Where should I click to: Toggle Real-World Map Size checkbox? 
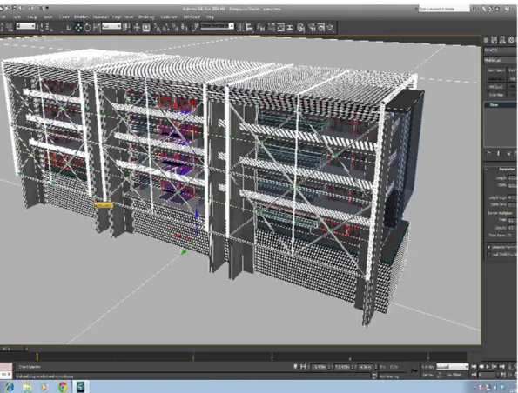click(x=488, y=254)
